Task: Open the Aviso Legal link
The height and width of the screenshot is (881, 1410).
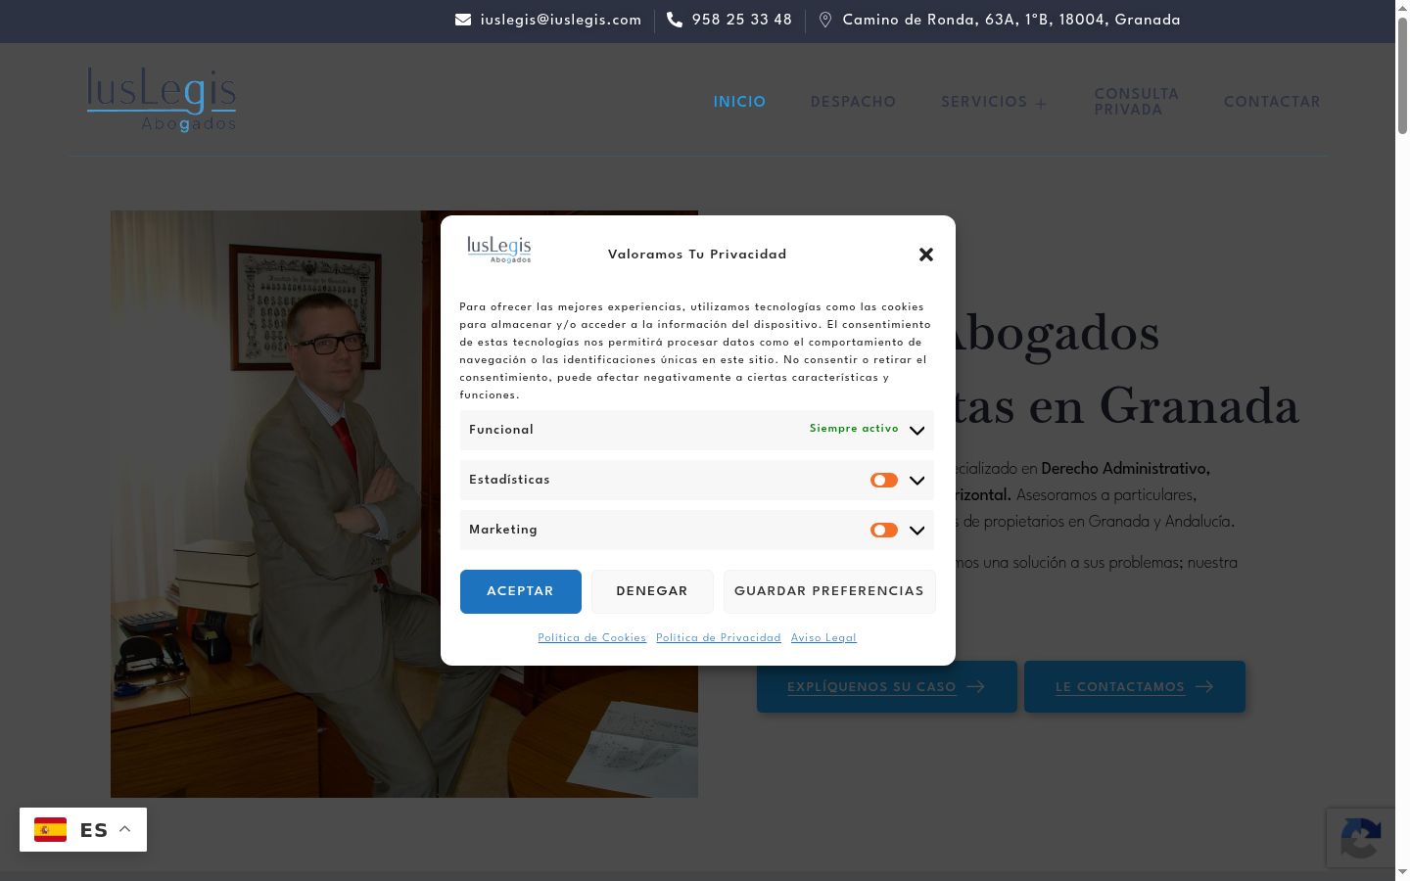Action: [x=823, y=638]
